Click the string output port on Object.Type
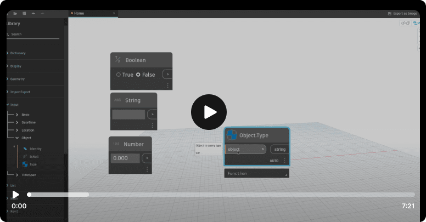 click(279, 149)
